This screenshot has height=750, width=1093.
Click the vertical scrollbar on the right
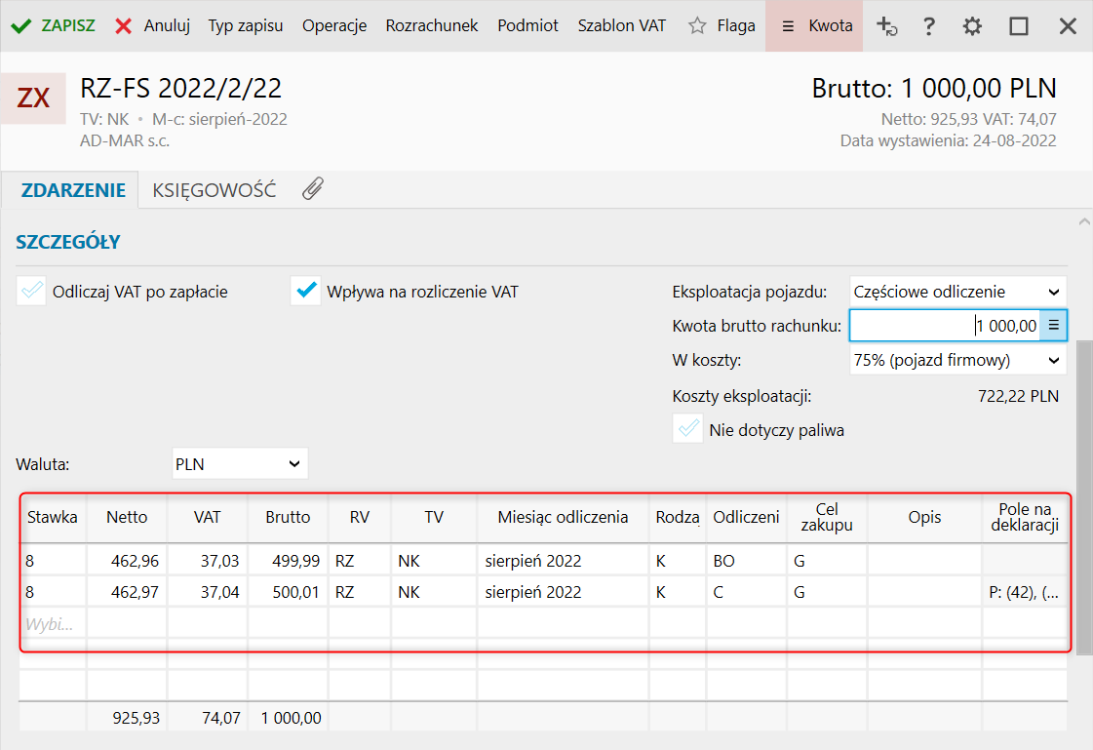tap(1083, 439)
